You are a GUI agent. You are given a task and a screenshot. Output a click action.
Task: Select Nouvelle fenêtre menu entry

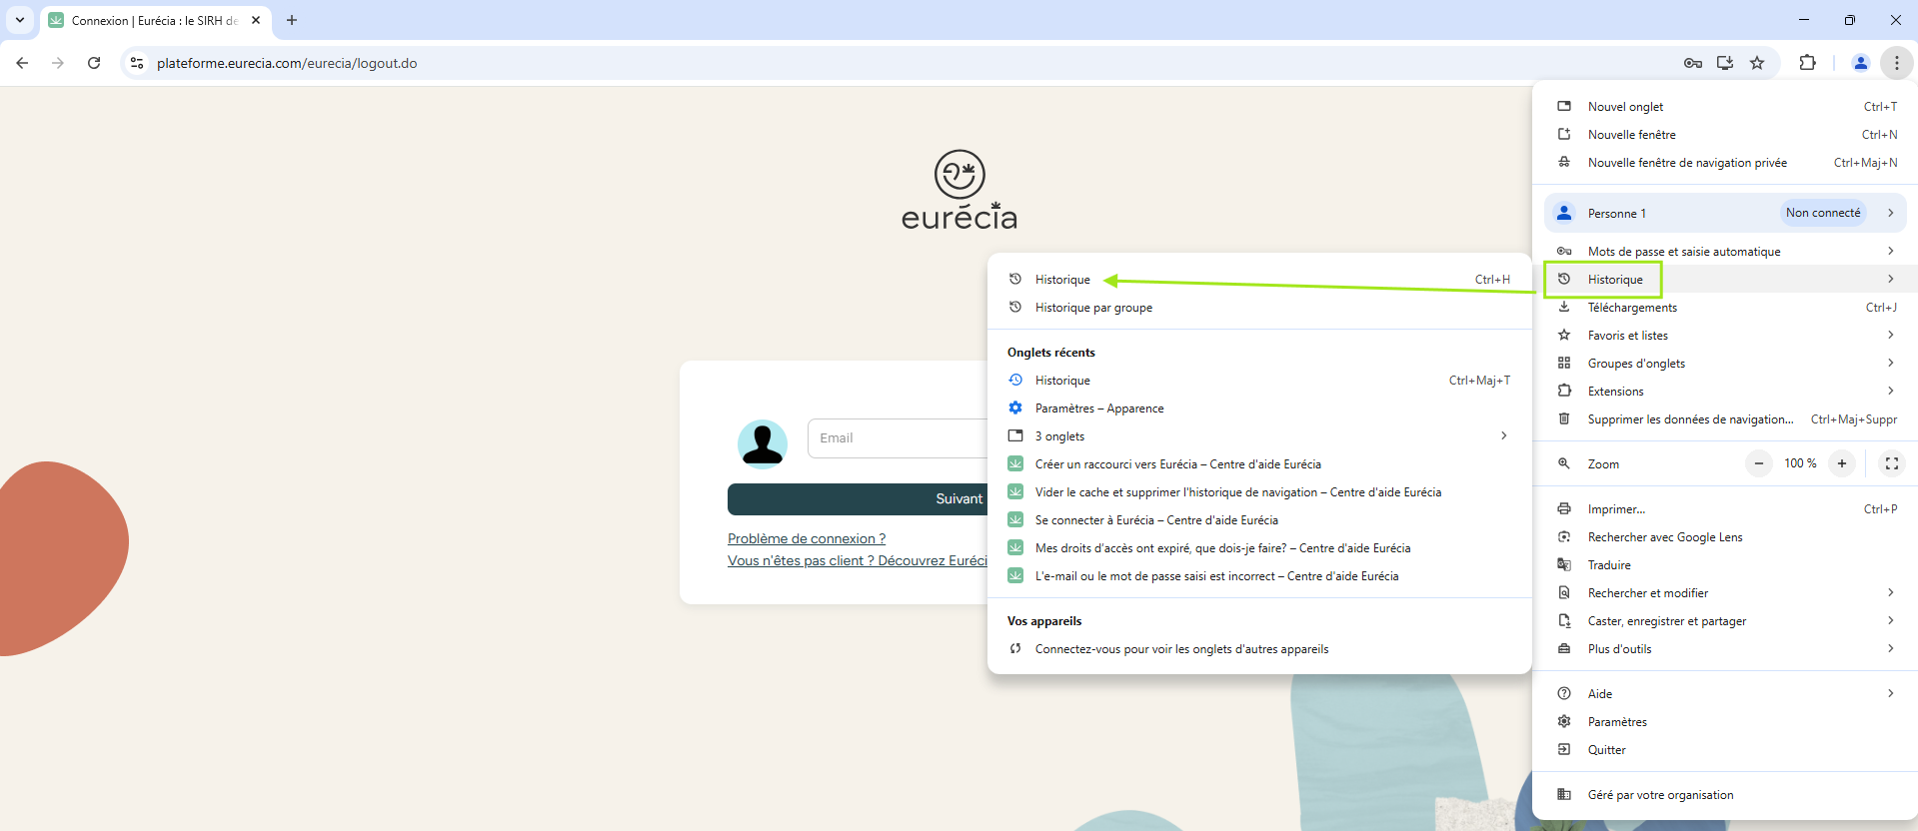pos(1725,135)
